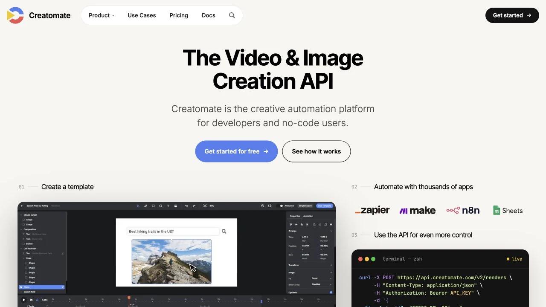Screen dimensions: 546x307
Task: Click the Use Template button
Action: (x=324, y=206)
